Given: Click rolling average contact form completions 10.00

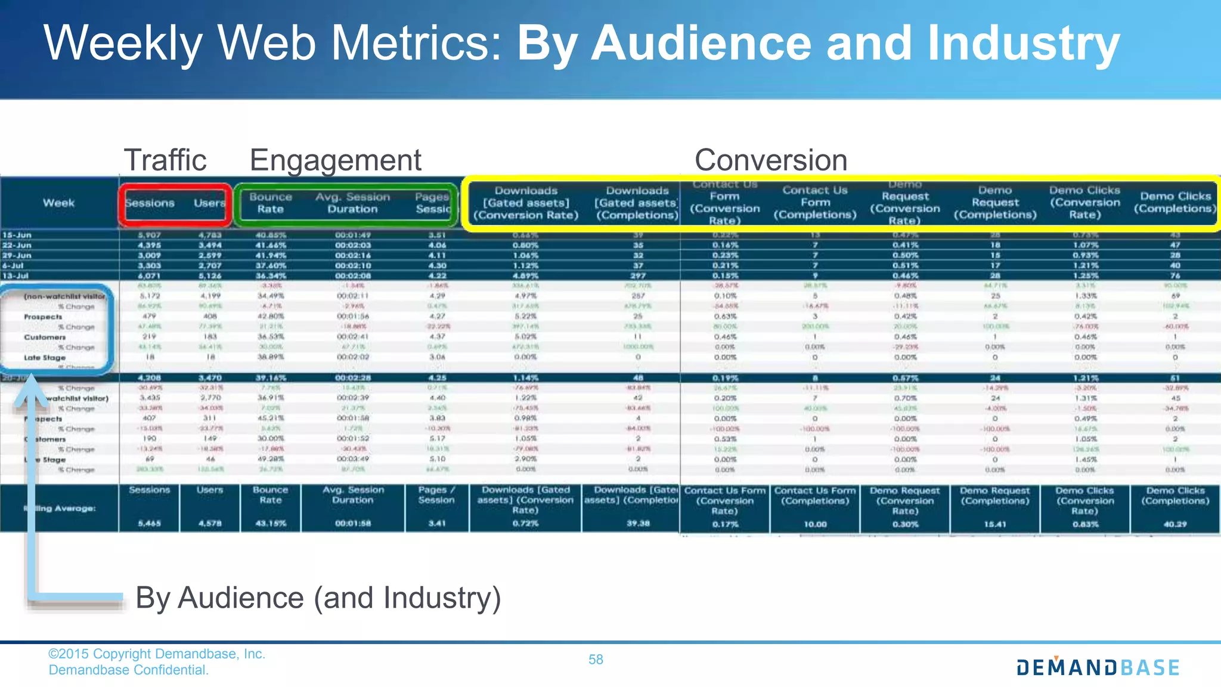Looking at the screenshot, I should coord(815,524).
